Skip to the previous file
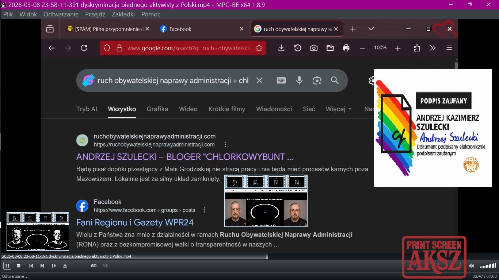This screenshot has width=499, height=280. click(x=31, y=266)
